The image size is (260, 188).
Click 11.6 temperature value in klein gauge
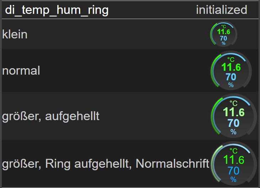pos(223,32)
